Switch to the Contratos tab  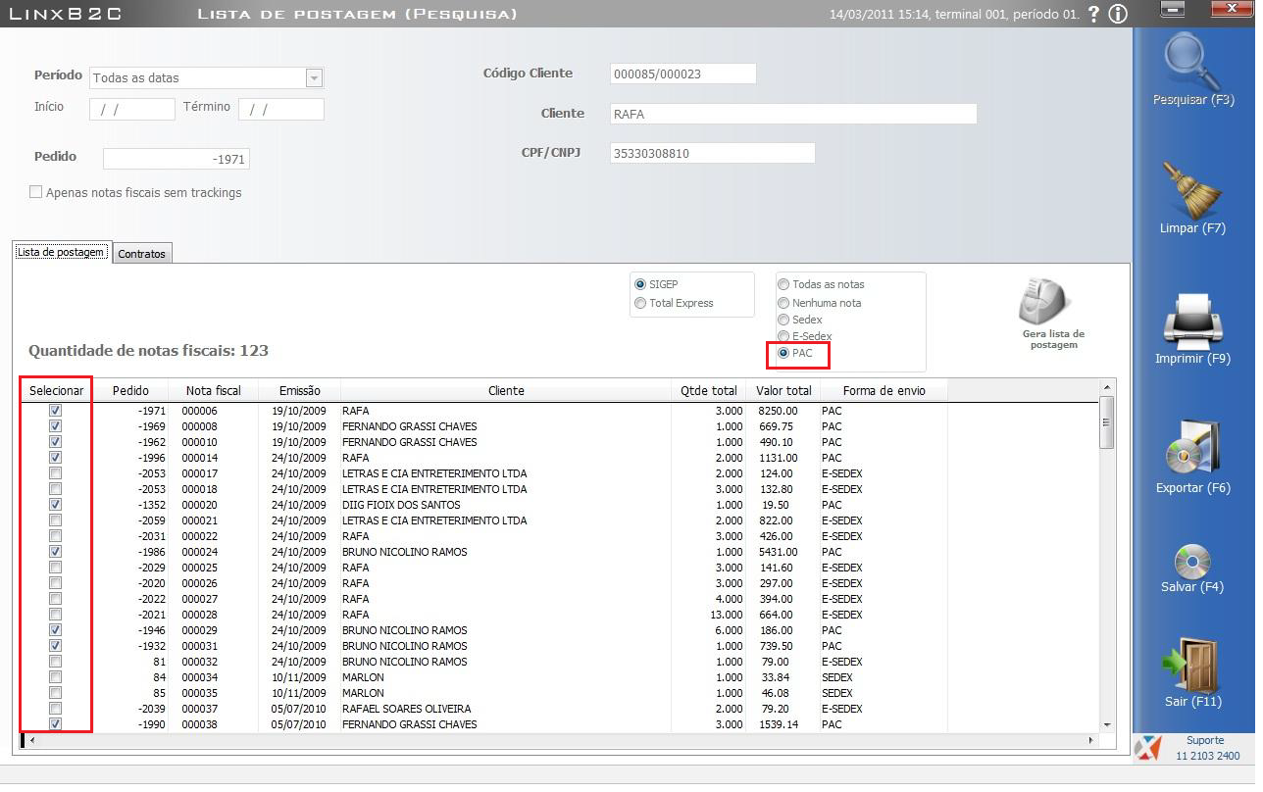tap(142, 254)
